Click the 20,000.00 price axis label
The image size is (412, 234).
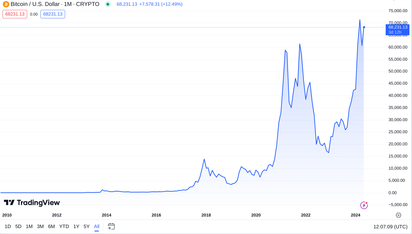[x=398, y=144]
